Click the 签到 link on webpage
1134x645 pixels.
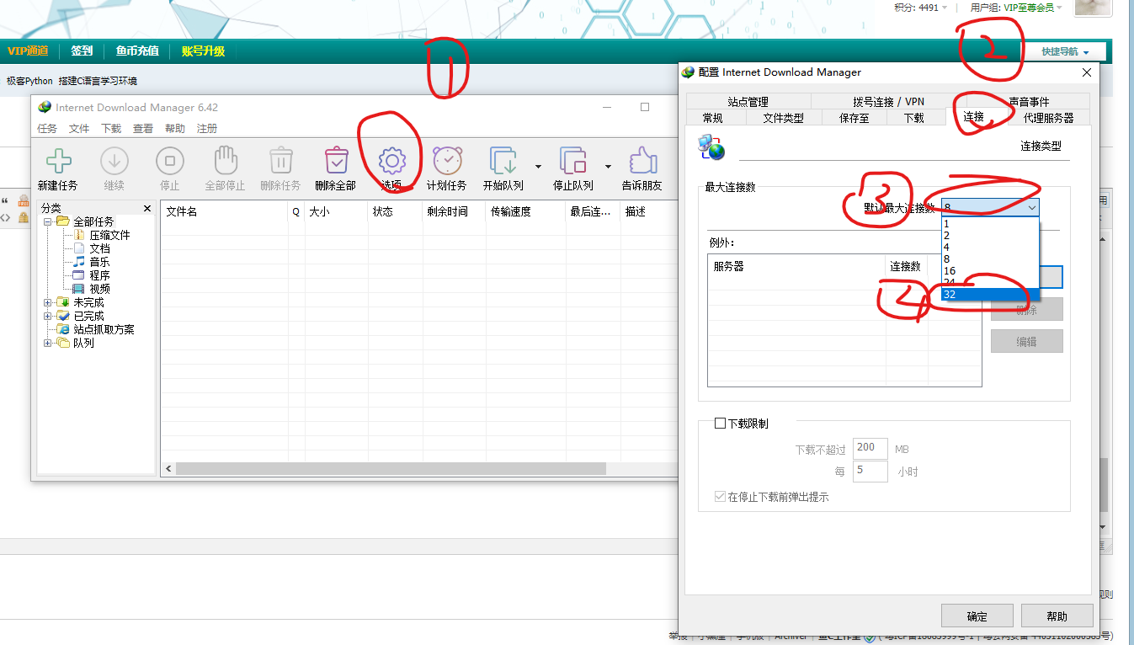(82, 51)
